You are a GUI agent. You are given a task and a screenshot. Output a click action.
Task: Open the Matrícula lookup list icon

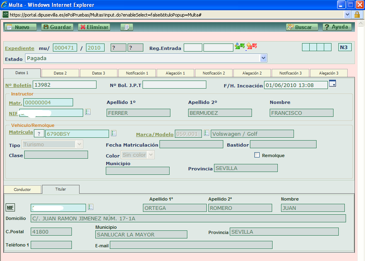114,133
